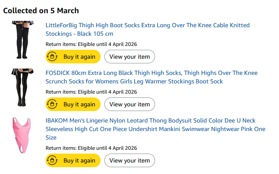Open the FOSDICK 80cm Extra Long Socks title link

coord(152,77)
